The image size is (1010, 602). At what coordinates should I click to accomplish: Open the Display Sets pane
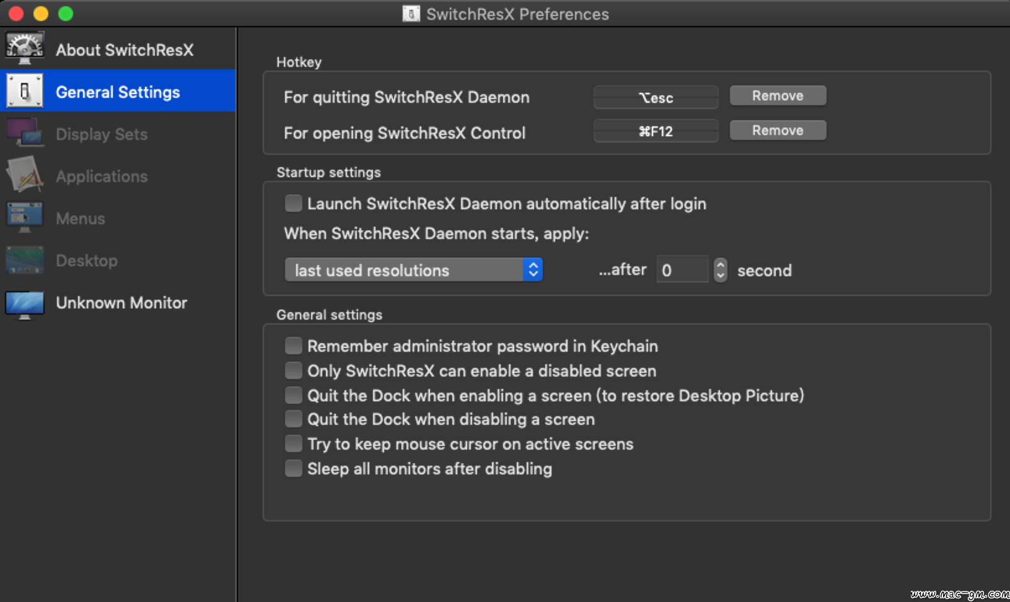tap(118, 134)
